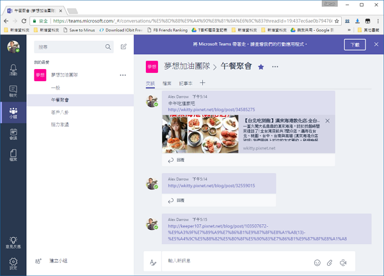The height and width of the screenshot is (276, 384).
Task: Open the Feedback lightbulb icon
Action: point(13,243)
